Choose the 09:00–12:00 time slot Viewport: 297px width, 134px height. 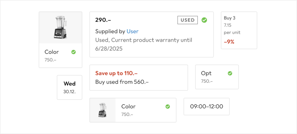pyautogui.click(x=206, y=107)
